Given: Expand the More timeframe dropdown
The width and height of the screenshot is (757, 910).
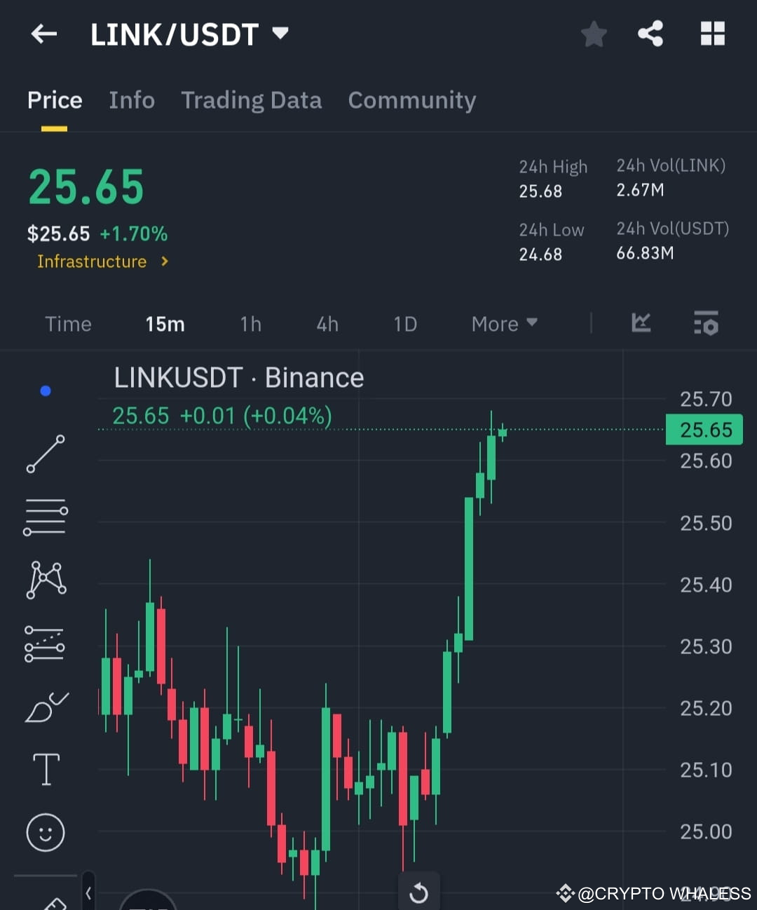Looking at the screenshot, I should coord(503,323).
